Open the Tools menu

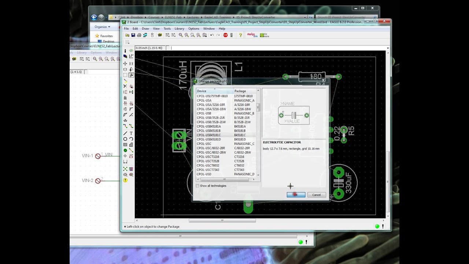pyautogui.click(x=167, y=29)
